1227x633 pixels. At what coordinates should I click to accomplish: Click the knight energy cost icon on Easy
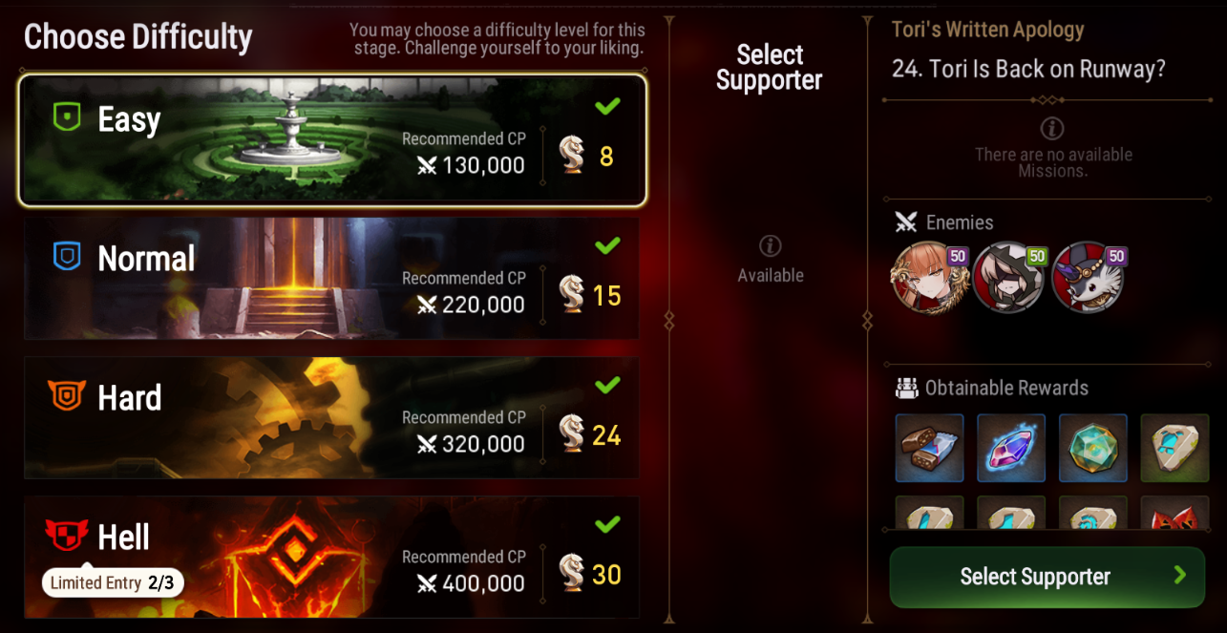click(x=572, y=154)
